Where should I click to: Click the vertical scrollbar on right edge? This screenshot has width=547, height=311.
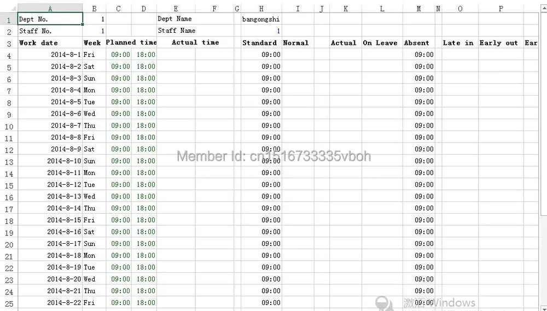[x=543, y=157]
